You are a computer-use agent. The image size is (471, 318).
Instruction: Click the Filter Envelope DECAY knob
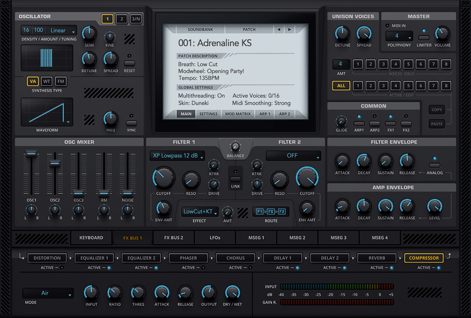364,161
